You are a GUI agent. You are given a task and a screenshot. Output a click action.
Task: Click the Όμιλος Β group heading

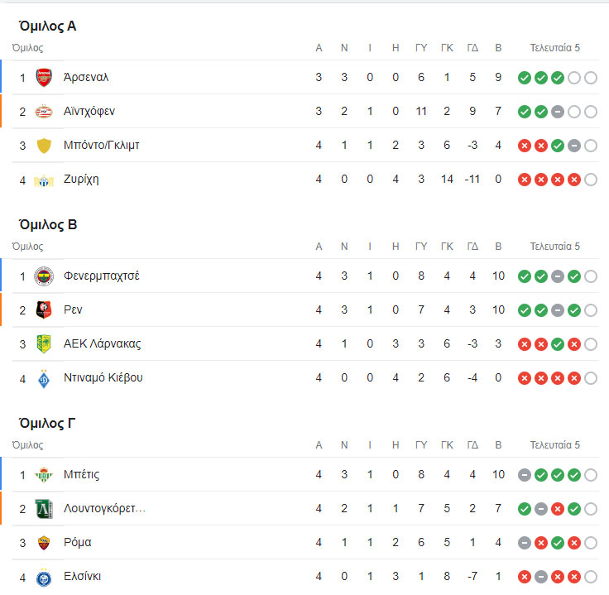coord(47,224)
